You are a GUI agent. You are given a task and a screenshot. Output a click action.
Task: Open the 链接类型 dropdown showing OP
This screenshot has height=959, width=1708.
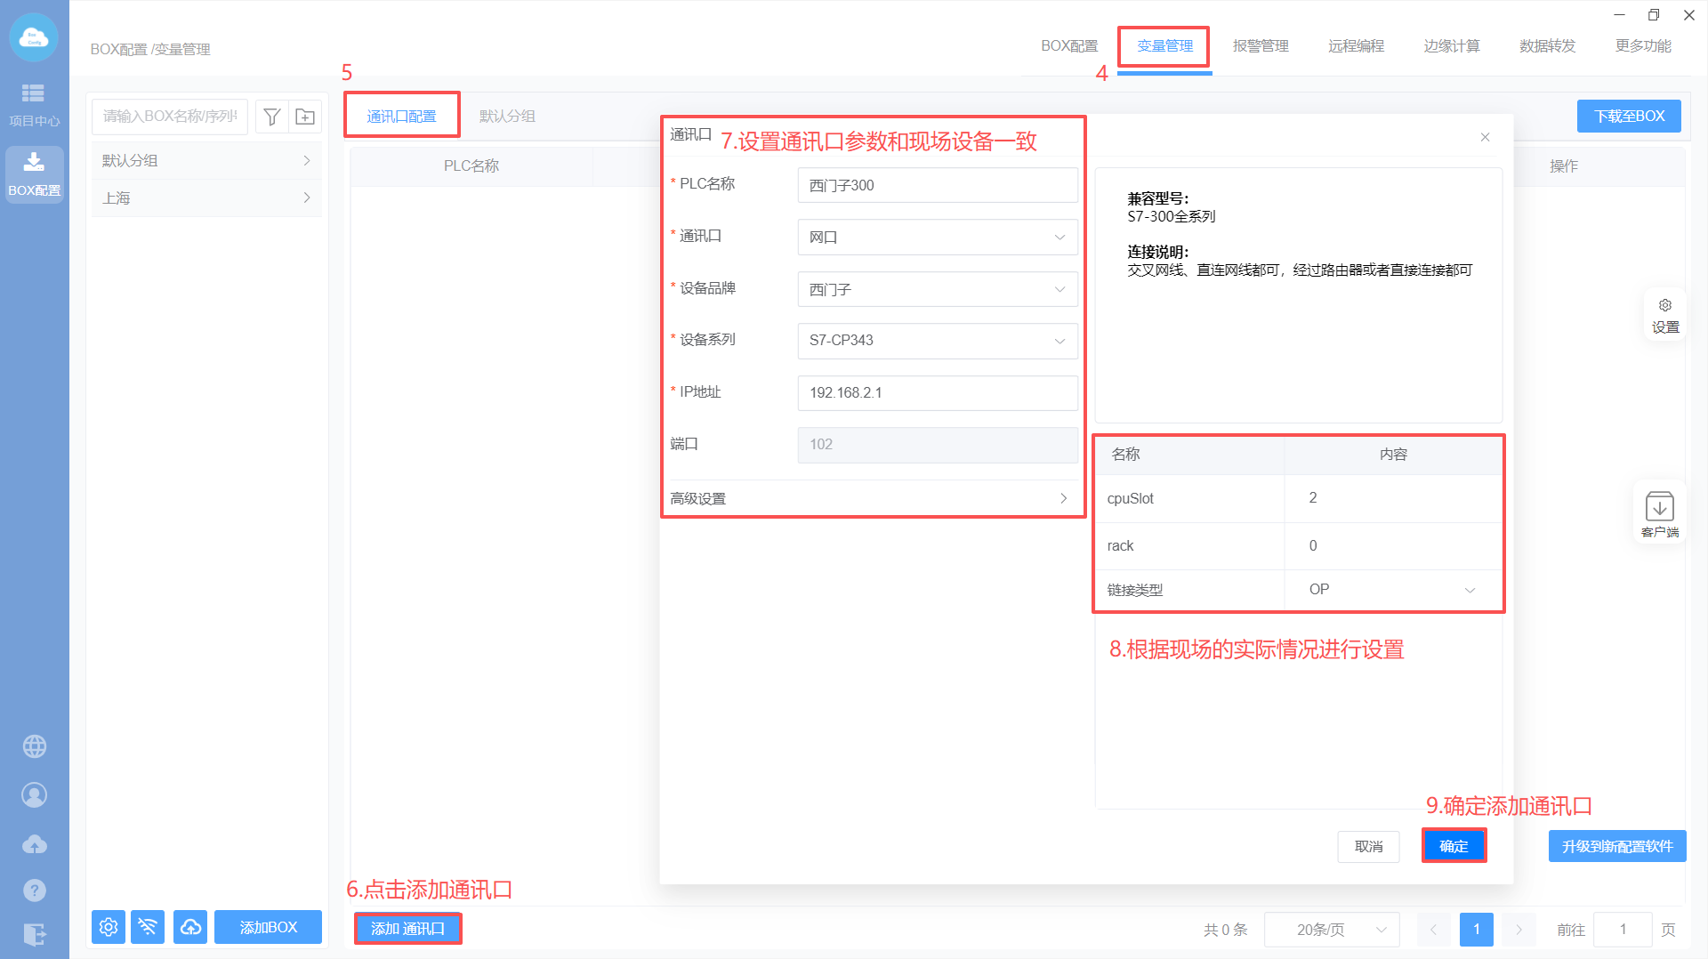tap(1391, 590)
